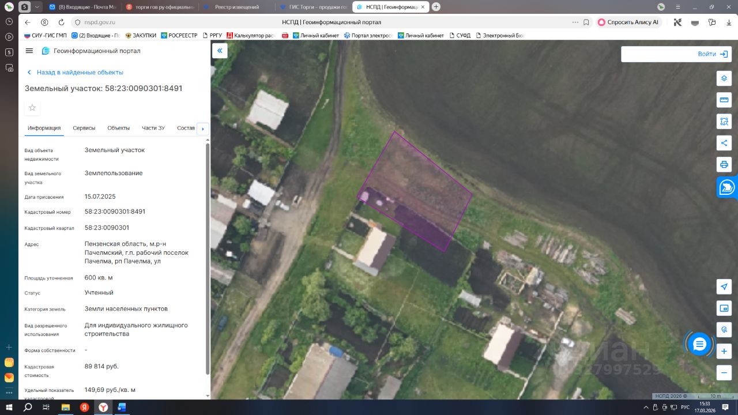Image resolution: width=738 pixels, height=415 pixels.
Task: Switch to the Информация tab
Action: click(44, 128)
